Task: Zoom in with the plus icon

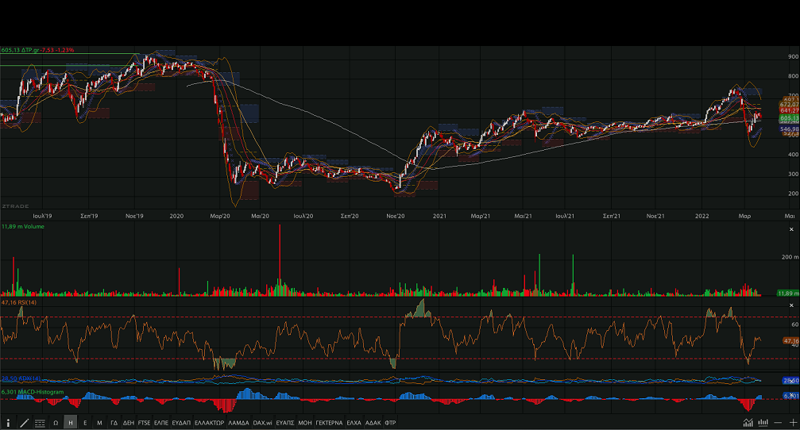Action: (x=793, y=422)
